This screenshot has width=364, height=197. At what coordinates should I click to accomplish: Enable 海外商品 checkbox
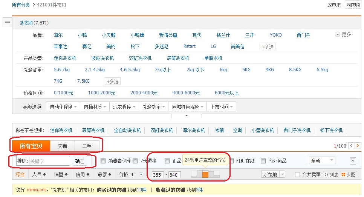[x=263, y=161]
